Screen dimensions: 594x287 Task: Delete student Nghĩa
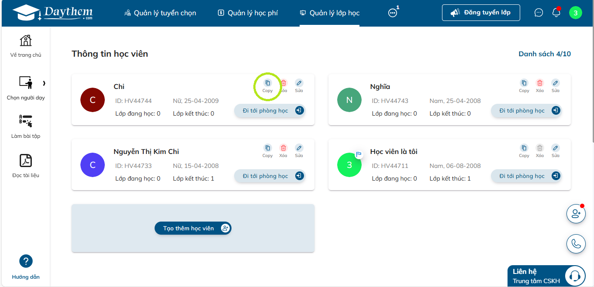540,85
